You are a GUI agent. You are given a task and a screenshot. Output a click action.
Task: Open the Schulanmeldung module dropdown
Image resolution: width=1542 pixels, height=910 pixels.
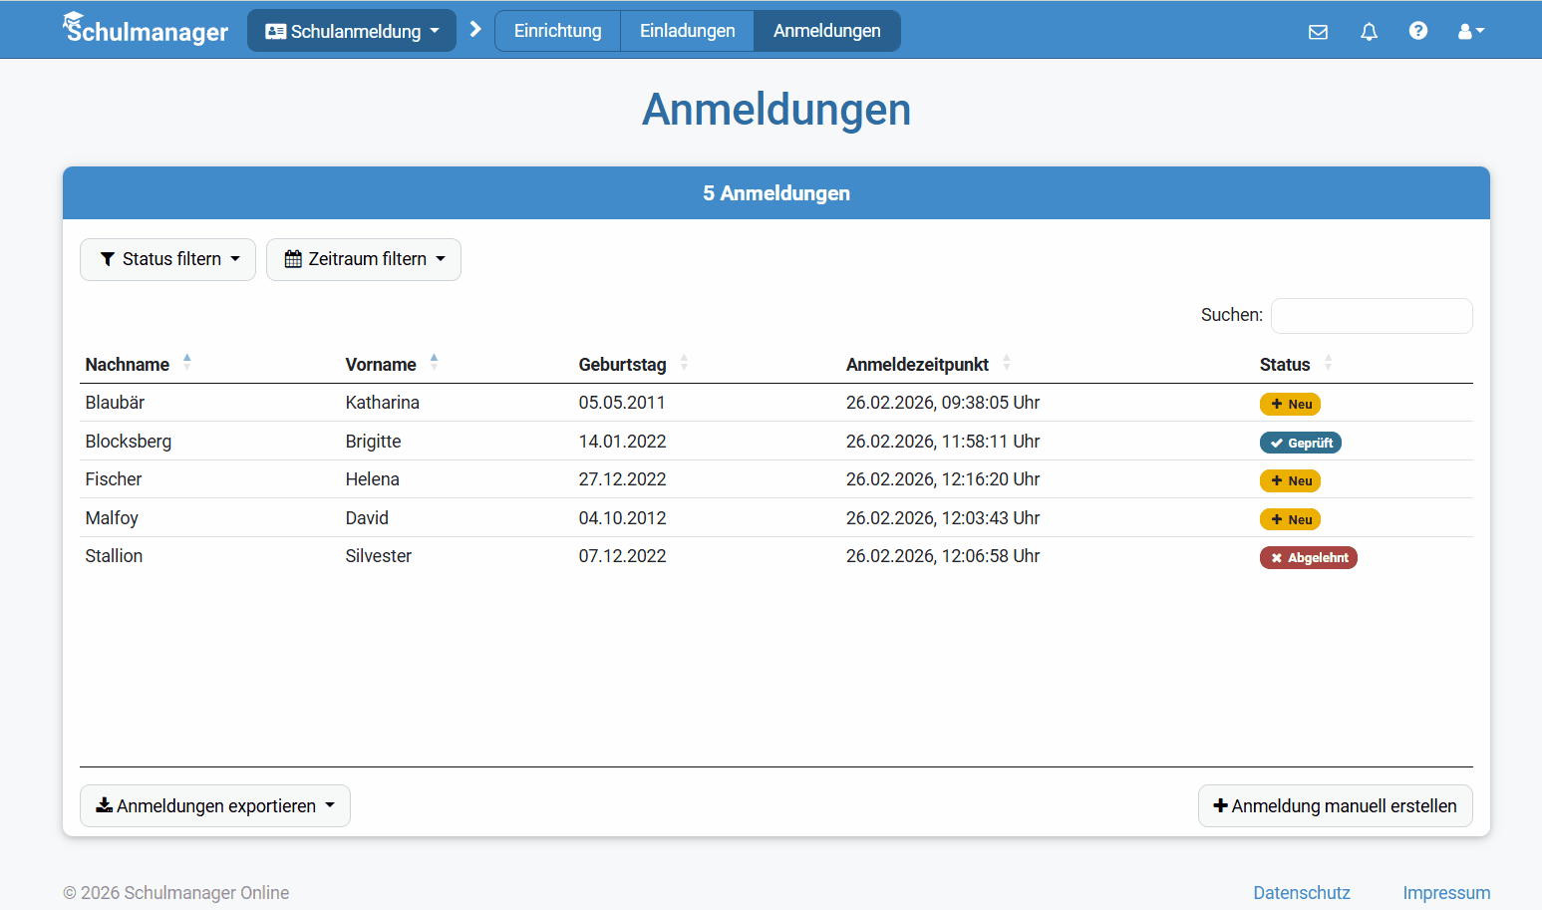(x=351, y=30)
